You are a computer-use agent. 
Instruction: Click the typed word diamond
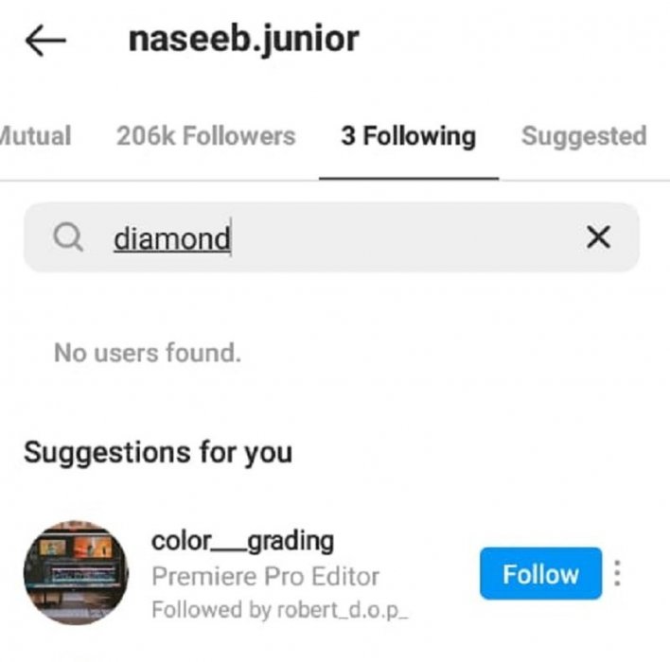pyautogui.click(x=171, y=238)
